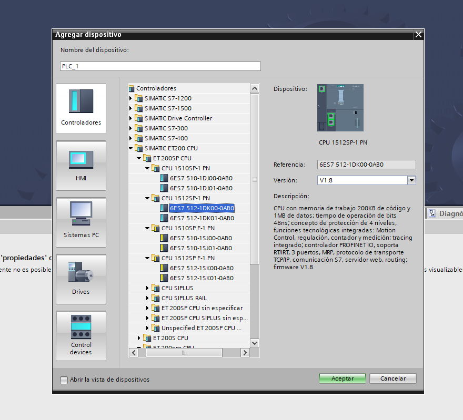Select tree row 6ES7 512-1DK00-0AB0
This screenshot has height=420, width=463.
pos(202,208)
